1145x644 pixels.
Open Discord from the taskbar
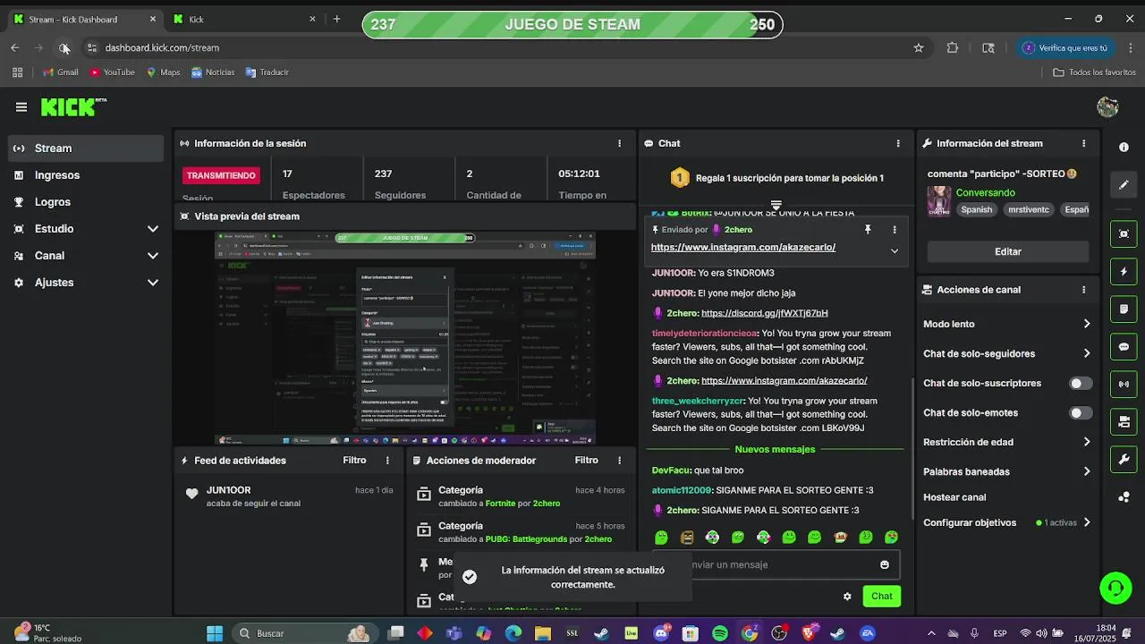(661, 633)
